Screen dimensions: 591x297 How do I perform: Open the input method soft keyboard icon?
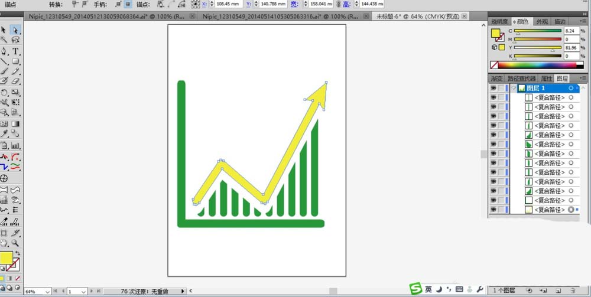point(459,289)
